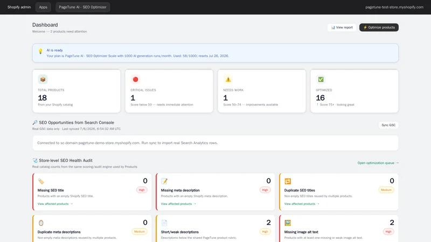
Task: Click the lightbulb icon in AI is ready banner
Action: click(x=40, y=51)
